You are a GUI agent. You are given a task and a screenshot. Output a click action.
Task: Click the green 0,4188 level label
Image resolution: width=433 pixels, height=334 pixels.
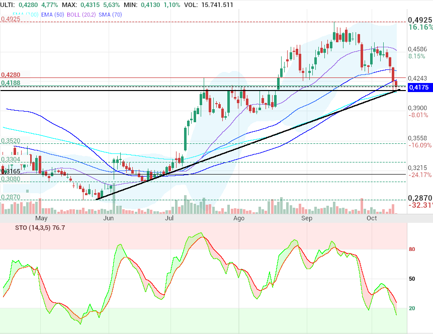pos(11,82)
